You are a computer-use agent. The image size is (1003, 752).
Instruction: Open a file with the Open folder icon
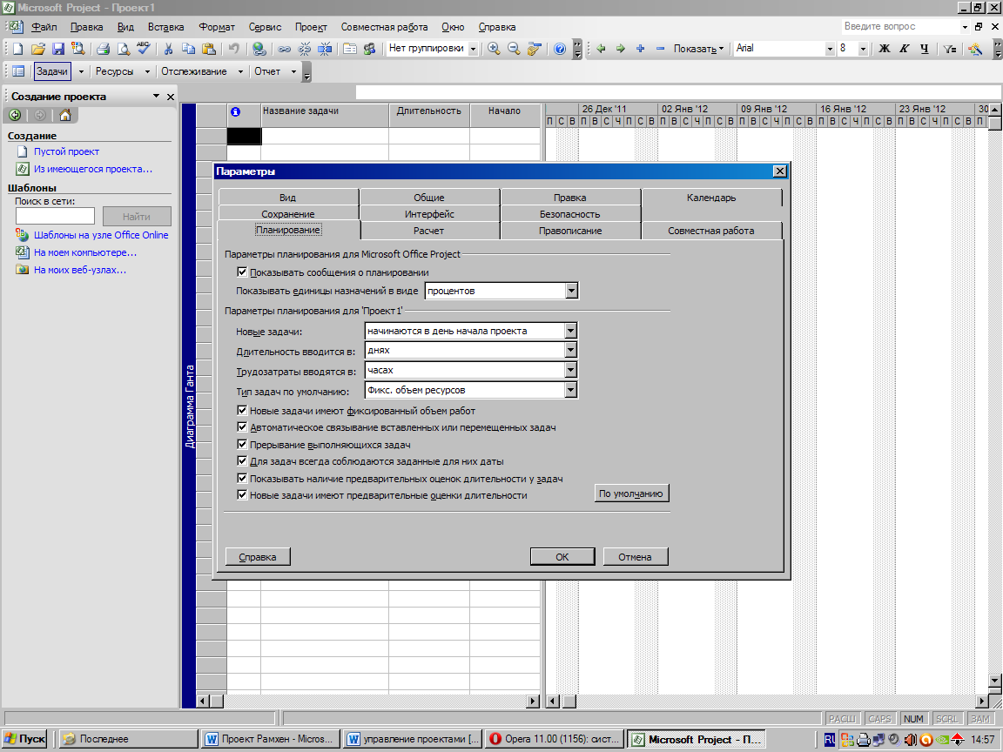(x=38, y=49)
